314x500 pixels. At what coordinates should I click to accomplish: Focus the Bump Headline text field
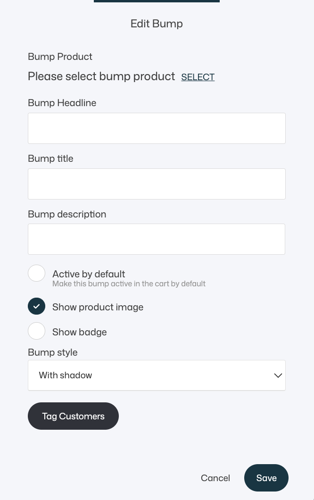click(157, 128)
